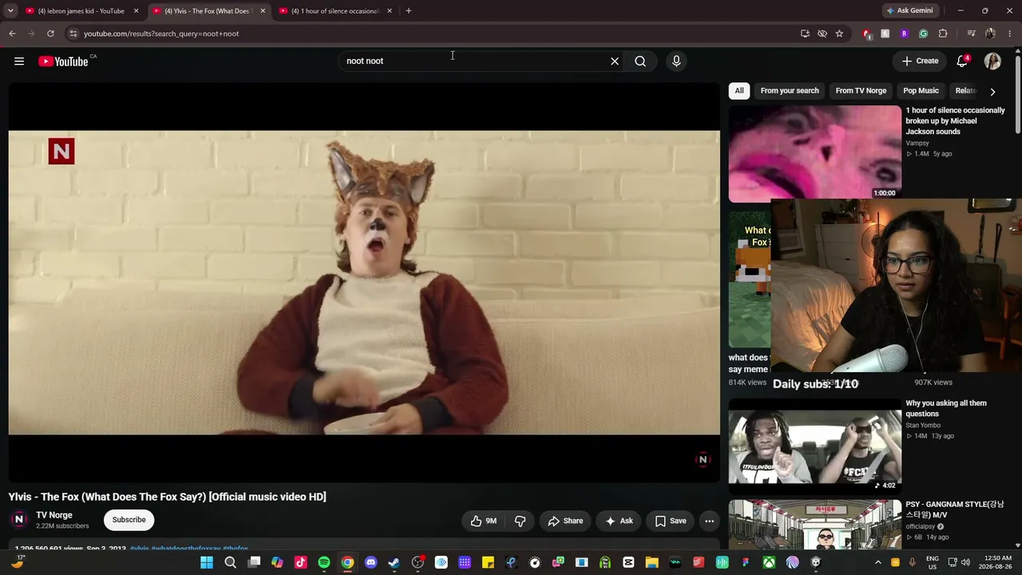Screen dimensions: 1022x575
Task: Focus the browser address bar URL
Action: [x=161, y=34]
